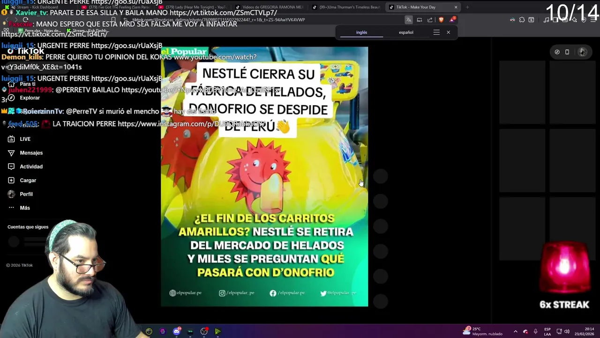Open the LIVE section
Screen dimensions: 600x338
[20, 139]
